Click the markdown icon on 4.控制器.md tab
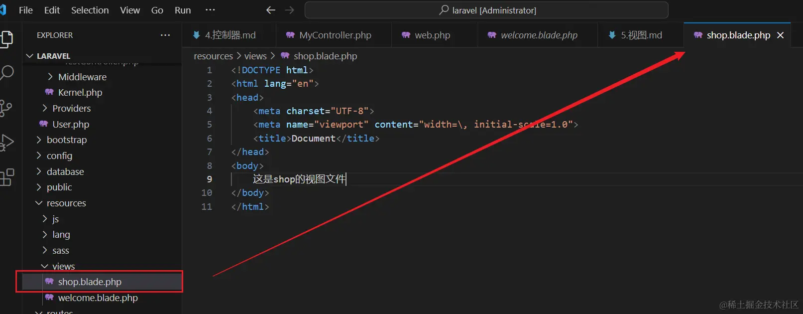 tap(196, 35)
